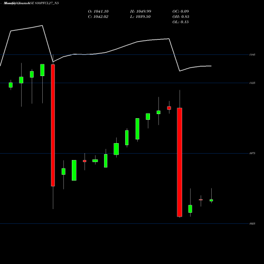The width and height of the screenshot is (264, 264).
Task: Select the first small green candle at far left
Action: tap(11, 85)
